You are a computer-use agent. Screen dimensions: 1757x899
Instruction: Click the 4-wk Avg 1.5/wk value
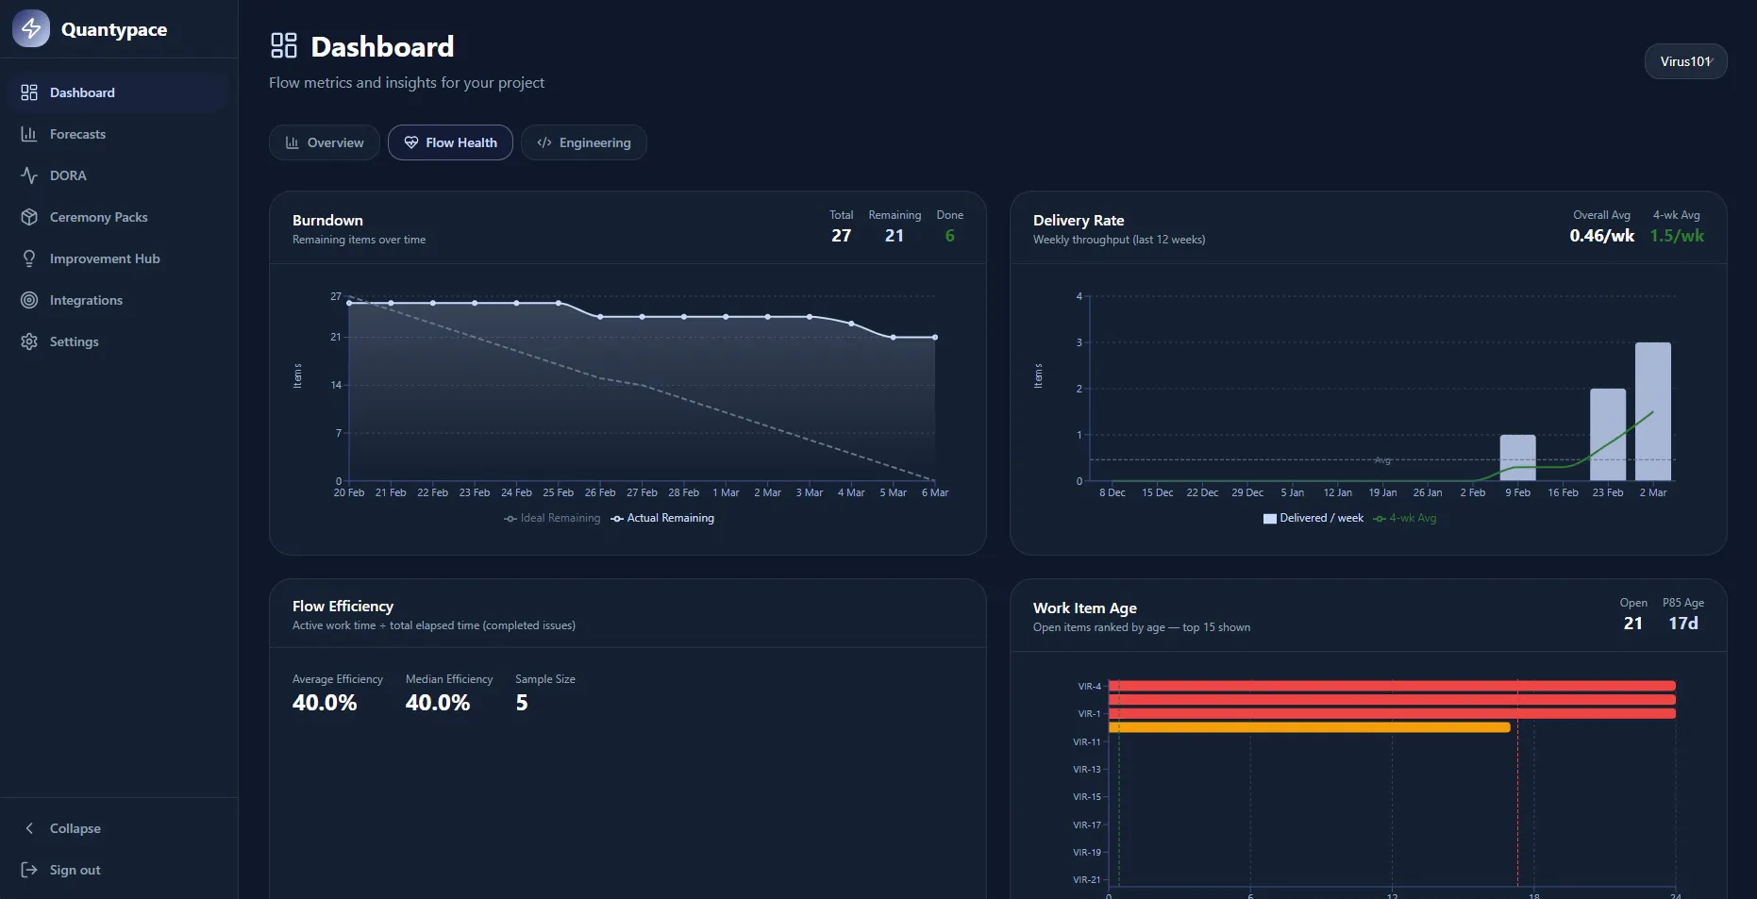(x=1677, y=236)
